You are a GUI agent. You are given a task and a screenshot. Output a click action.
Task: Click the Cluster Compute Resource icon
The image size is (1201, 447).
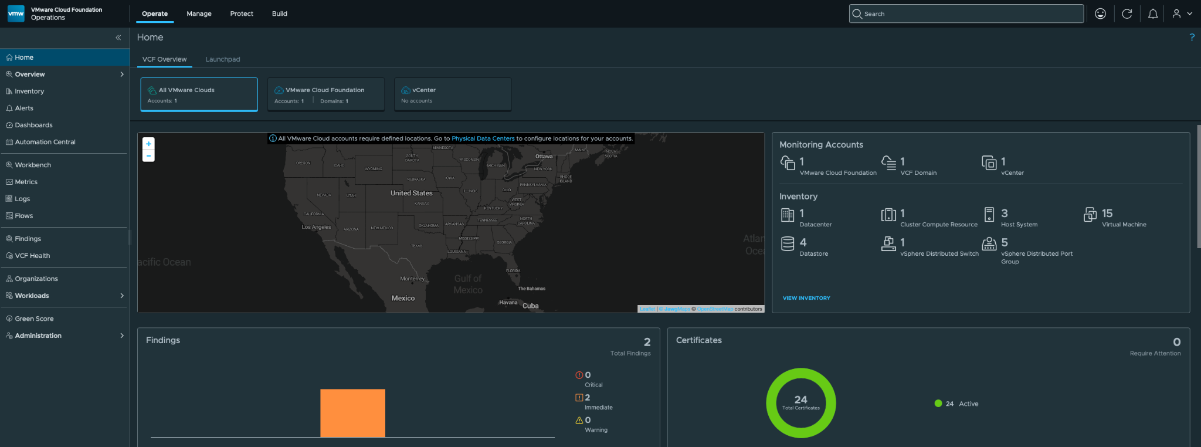[888, 215]
